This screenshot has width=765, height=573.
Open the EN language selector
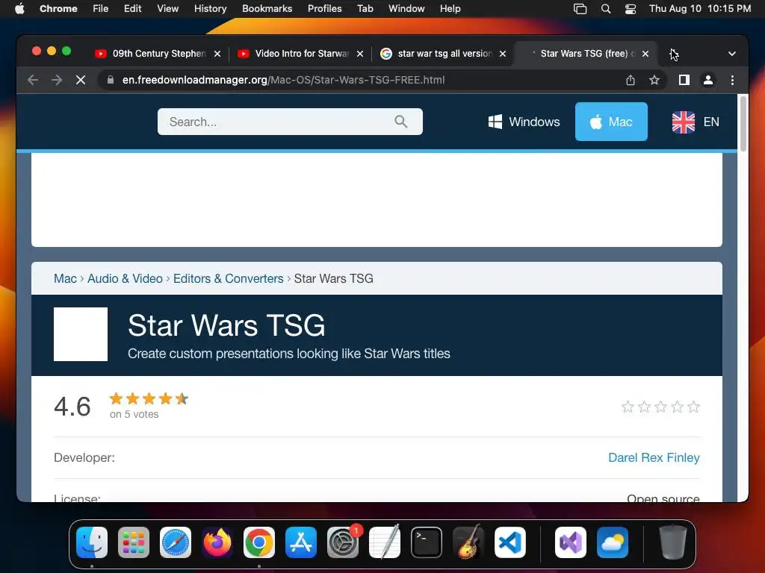tap(696, 122)
